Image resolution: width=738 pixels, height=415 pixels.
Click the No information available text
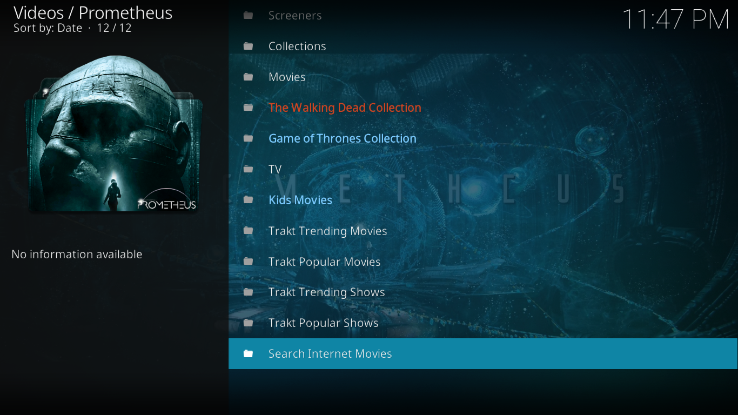click(77, 254)
